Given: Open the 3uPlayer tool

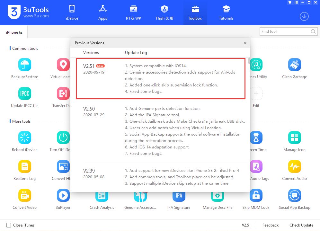Looking at the screenshot, I should pos(63,195).
